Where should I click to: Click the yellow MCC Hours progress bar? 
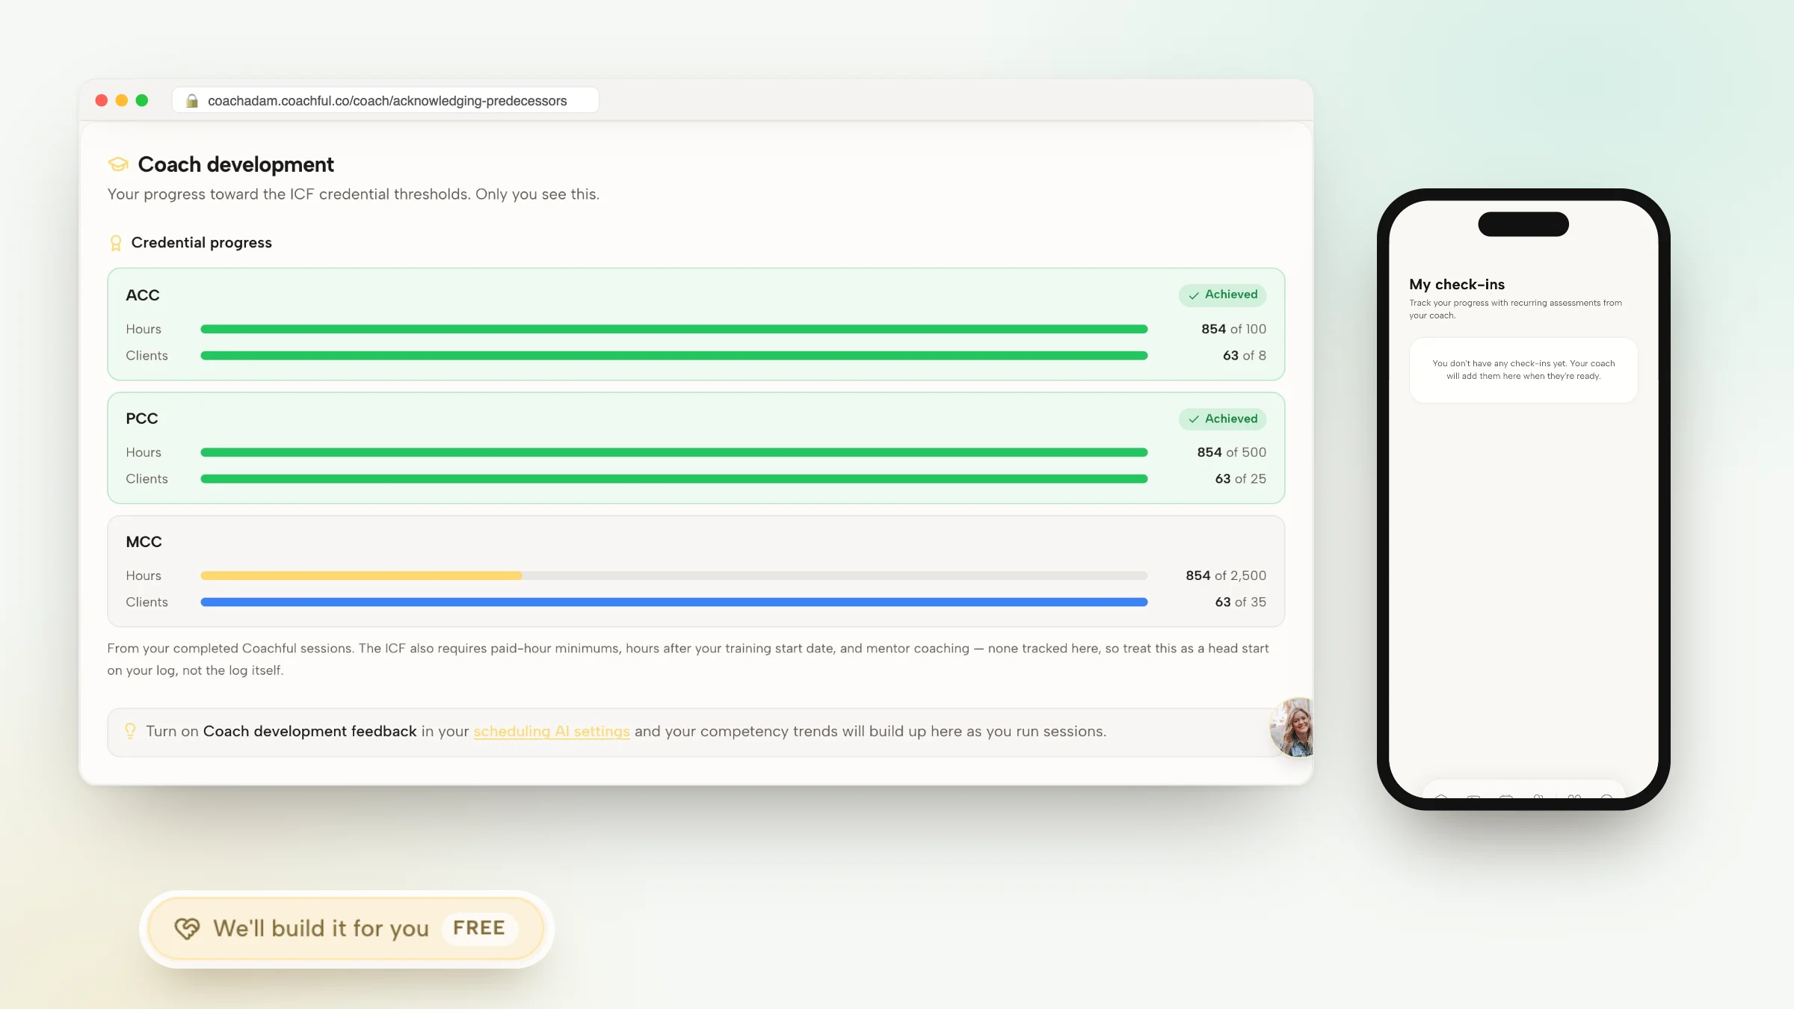click(x=674, y=576)
